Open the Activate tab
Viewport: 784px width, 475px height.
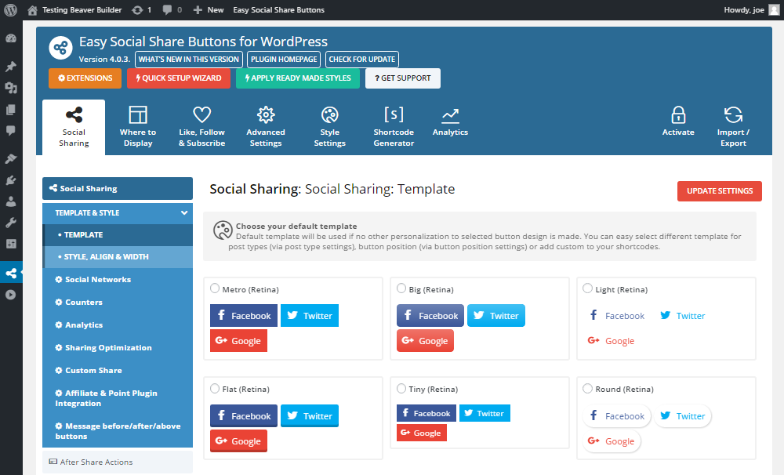678,122
